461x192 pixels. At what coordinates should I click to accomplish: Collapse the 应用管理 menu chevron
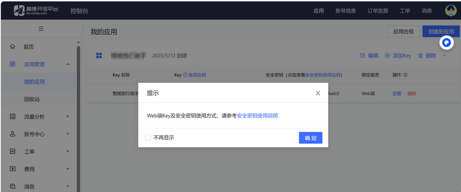click(68, 64)
